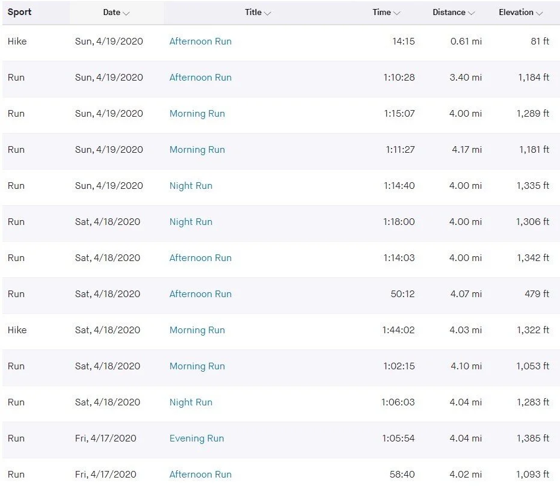Select the date in the 1:15:07 row
This screenshot has height=492, width=560.
109,114
